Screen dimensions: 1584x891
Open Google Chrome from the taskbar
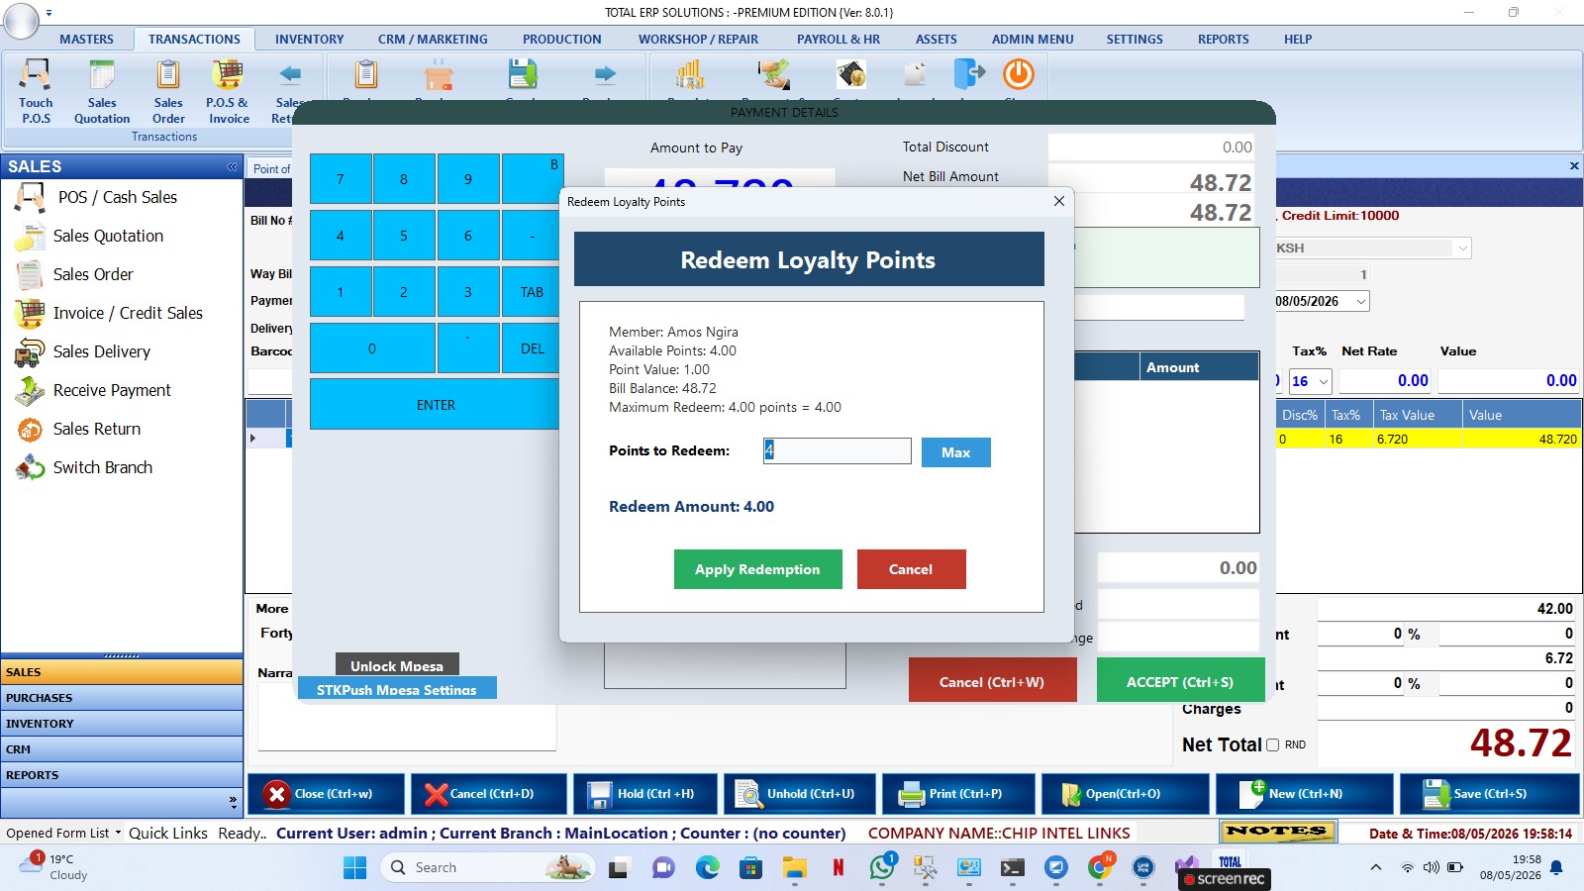pyautogui.click(x=1100, y=867)
